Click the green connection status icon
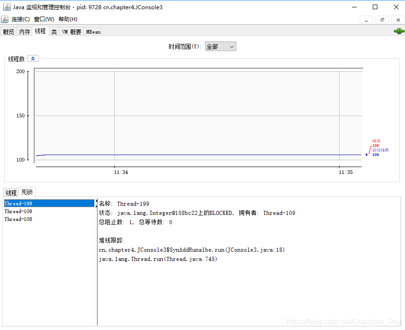 pos(399,31)
